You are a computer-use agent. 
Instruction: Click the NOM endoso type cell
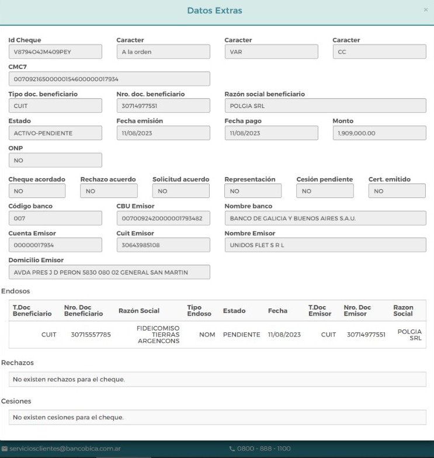pyautogui.click(x=207, y=335)
